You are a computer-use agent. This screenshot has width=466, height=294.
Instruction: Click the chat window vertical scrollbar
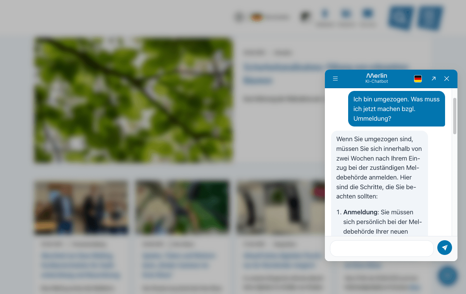click(x=455, y=116)
